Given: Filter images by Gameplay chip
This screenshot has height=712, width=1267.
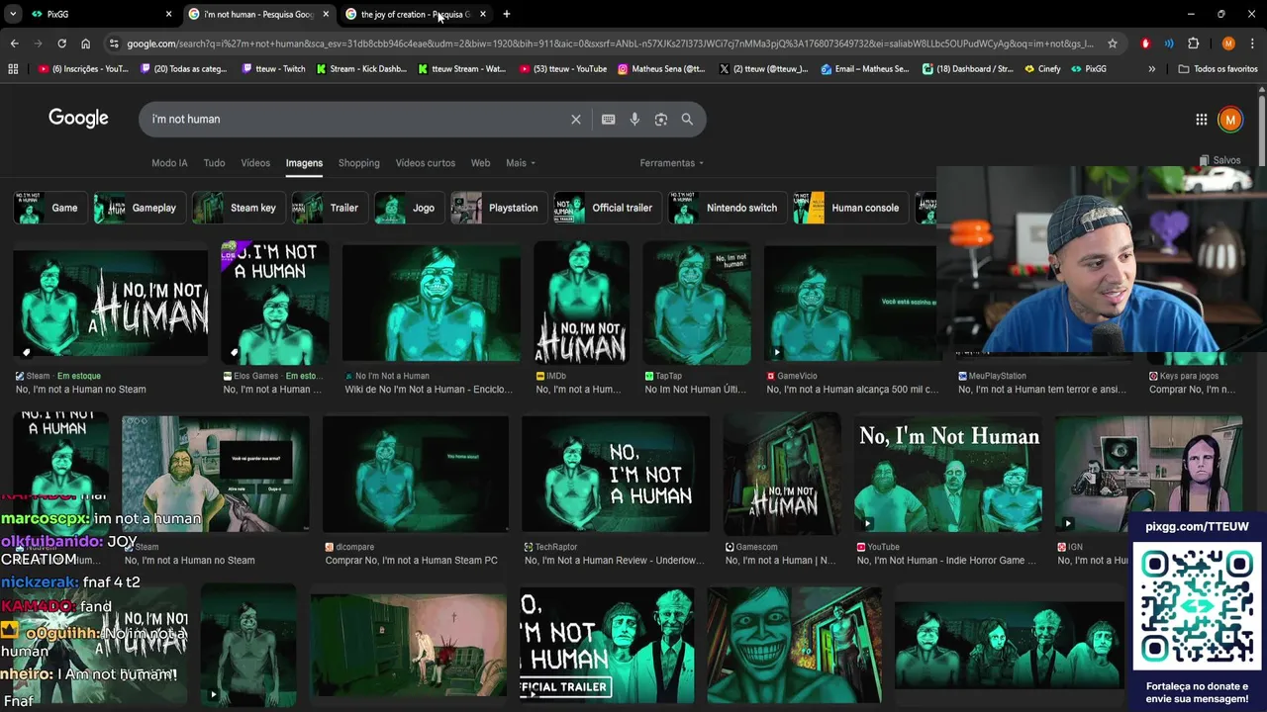Looking at the screenshot, I should (x=139, y=208).
